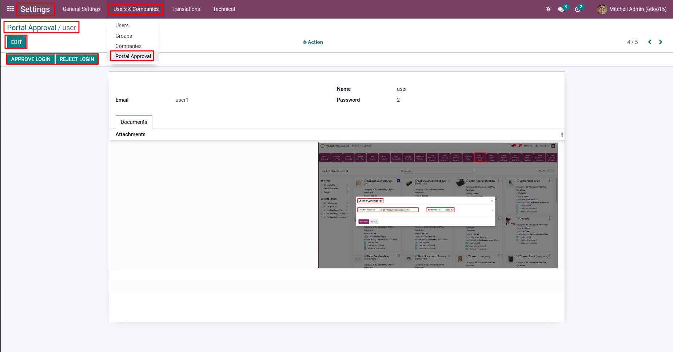Click the Attachments label
This screenshot has width=673, height=352.
(130, 134)
